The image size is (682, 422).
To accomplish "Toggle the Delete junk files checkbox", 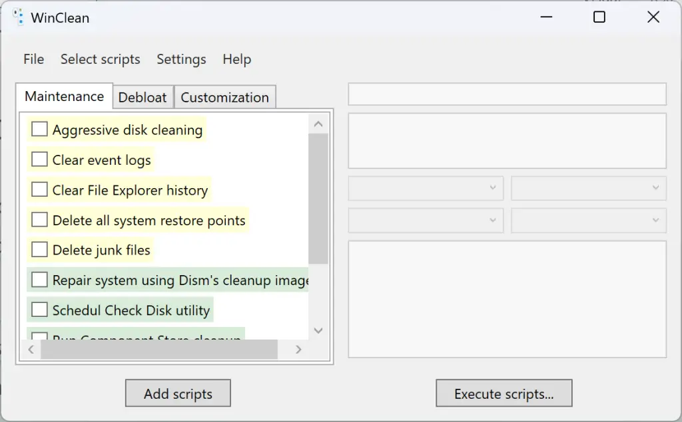I will 40,250.
